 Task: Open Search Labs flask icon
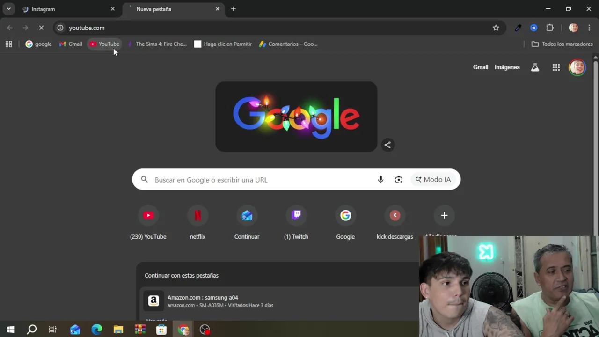point(535,67)
